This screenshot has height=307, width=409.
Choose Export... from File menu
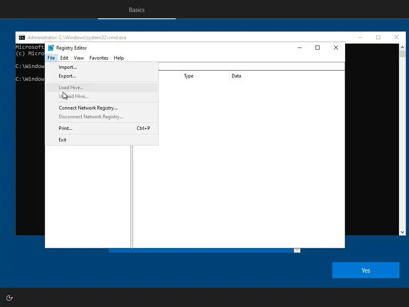102,76
